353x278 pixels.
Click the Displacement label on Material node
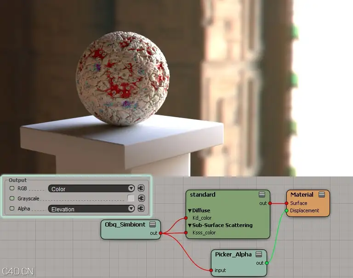point(304,211)
